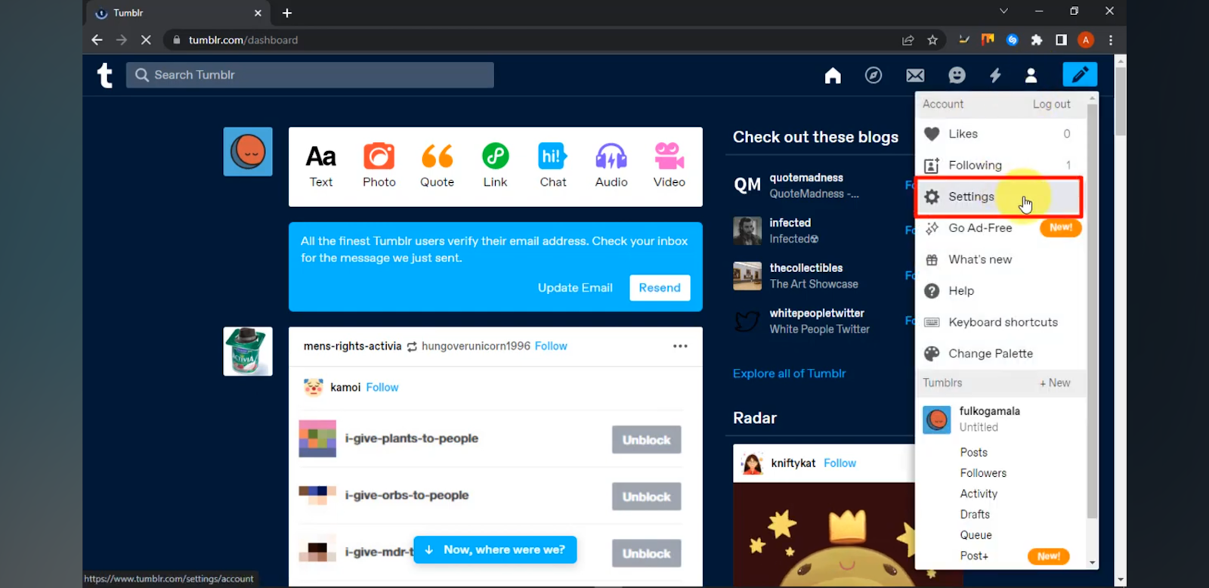Image resolution: width=1209 pixels, height=588 pixels.
Task: Click the browser reload stop icon
Action: pyautogui.click(x=146, y=40)
